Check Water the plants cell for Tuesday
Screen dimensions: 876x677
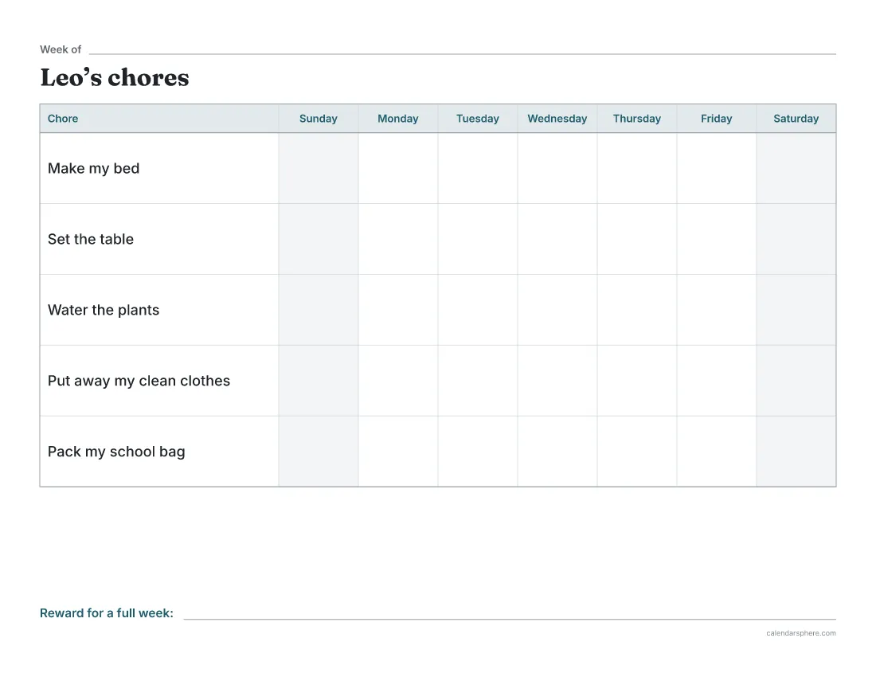coord(478,310)
